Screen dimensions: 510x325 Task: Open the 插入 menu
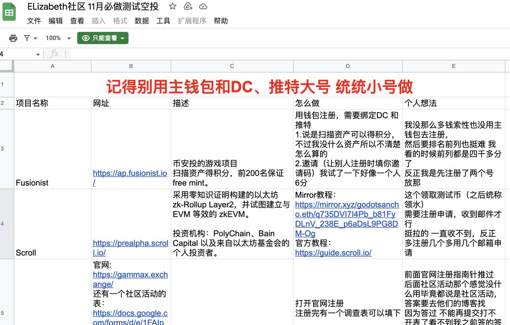coord(99,21)
